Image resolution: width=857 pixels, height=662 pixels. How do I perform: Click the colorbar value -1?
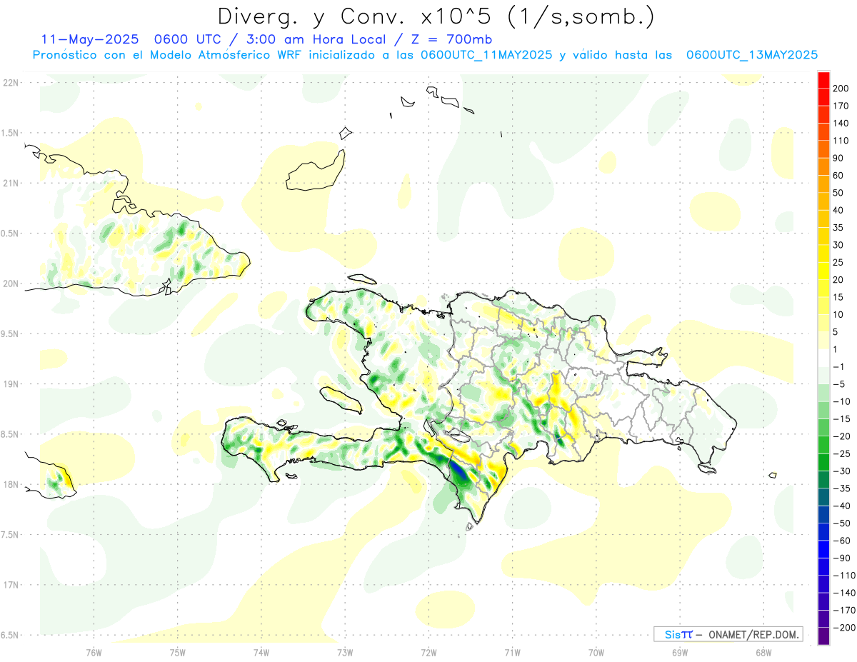tap(839, 367)
